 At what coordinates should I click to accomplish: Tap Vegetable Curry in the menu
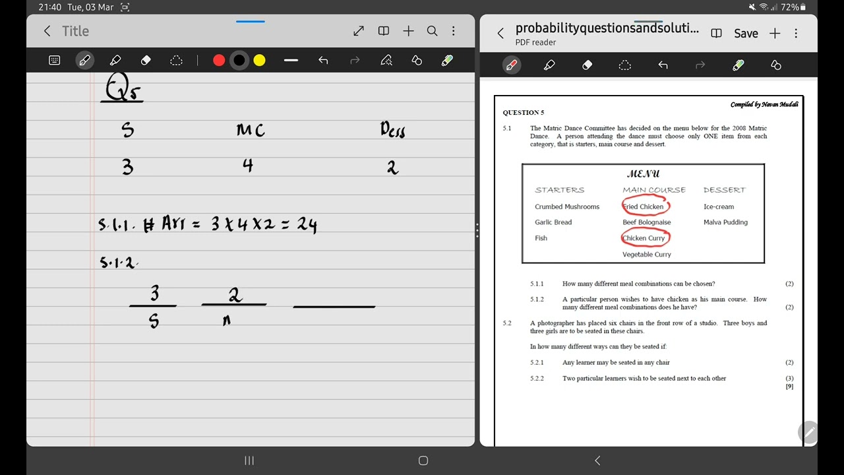(647, 254)
